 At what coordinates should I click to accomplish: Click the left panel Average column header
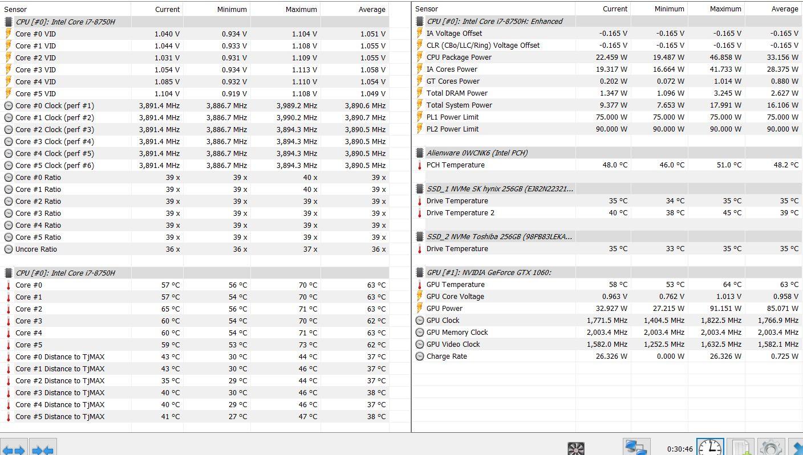(355, 9)
